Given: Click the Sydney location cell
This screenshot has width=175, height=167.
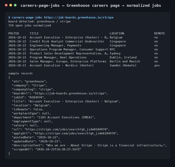Looking at the screenshot, I should coord(115,54).
